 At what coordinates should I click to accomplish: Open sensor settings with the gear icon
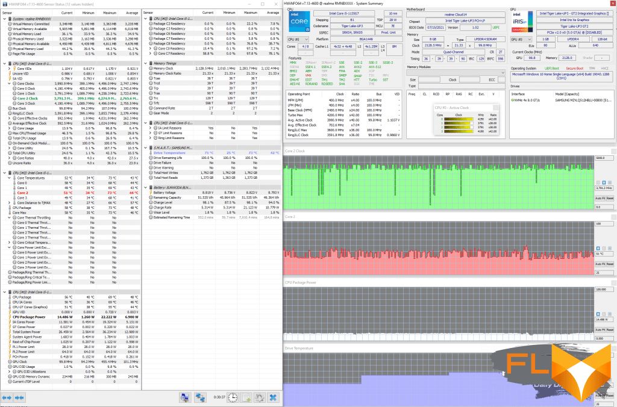[x=260, y=397]
